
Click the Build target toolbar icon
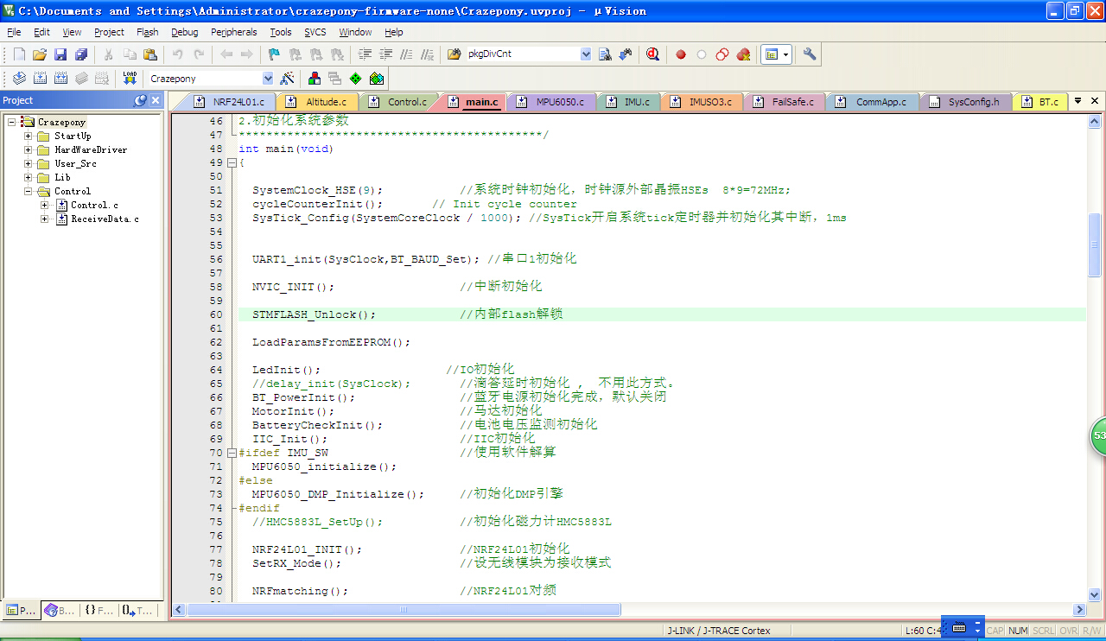[40, 79]
